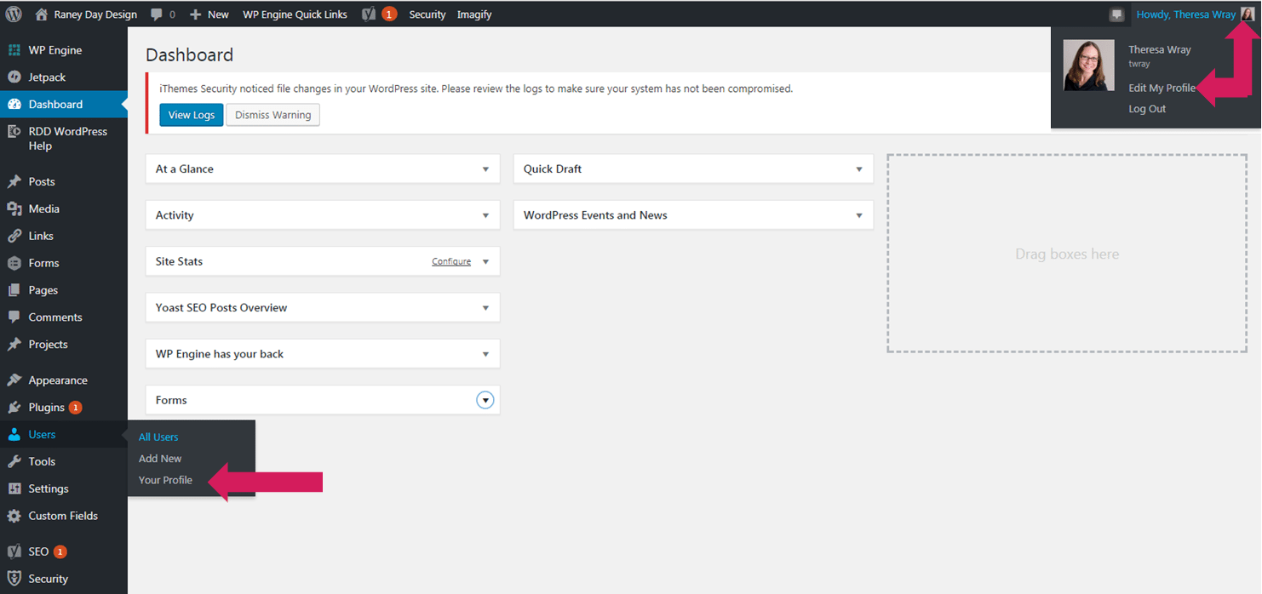The height and width of the screenshot is (594, 1262).
Task: Click the plus icon beside New
Action: point(195,14)
